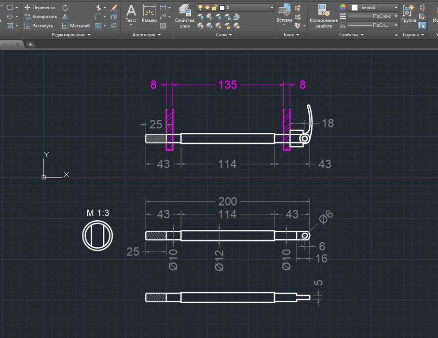Click Копирование свойств (Match Properties)
The width and height of the screenshot is (438, 338).
tap(324, 16)
